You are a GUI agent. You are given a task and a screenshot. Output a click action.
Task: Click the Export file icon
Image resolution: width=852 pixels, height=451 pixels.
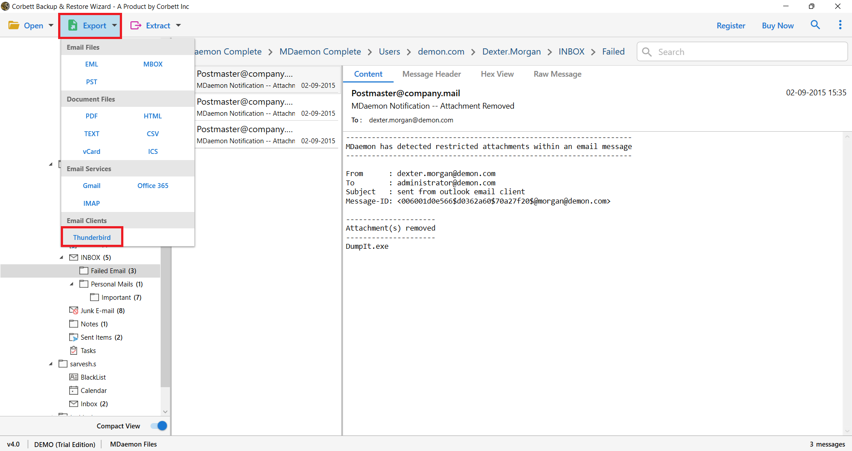click(x=73, y=25)
